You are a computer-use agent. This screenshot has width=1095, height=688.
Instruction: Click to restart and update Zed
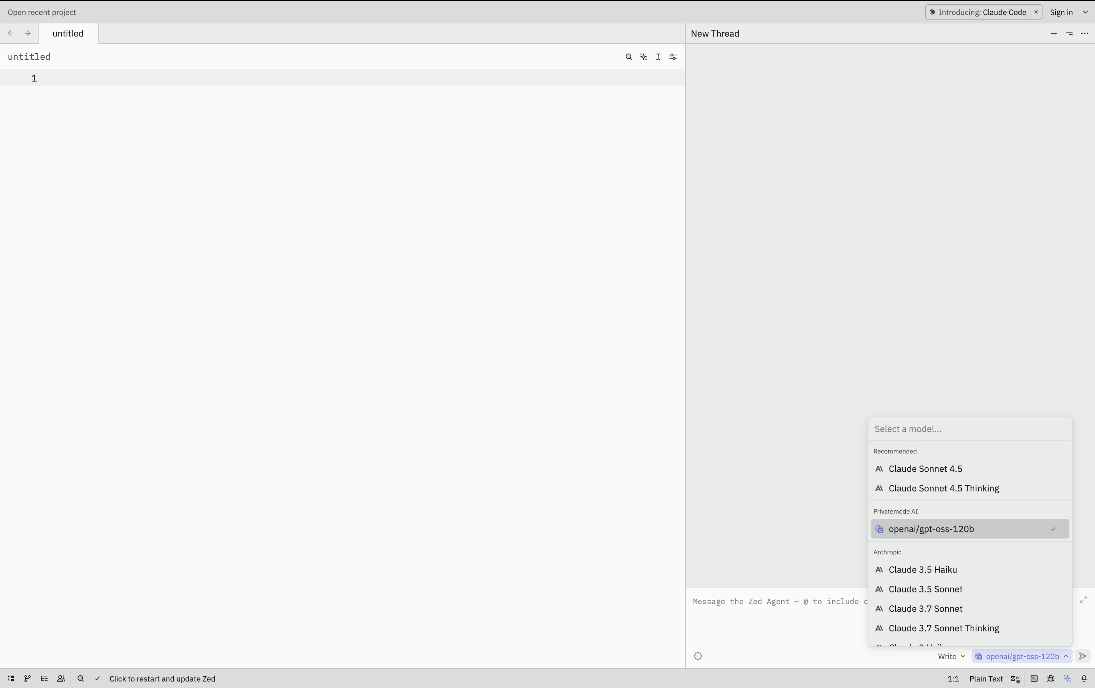[162, 679]
